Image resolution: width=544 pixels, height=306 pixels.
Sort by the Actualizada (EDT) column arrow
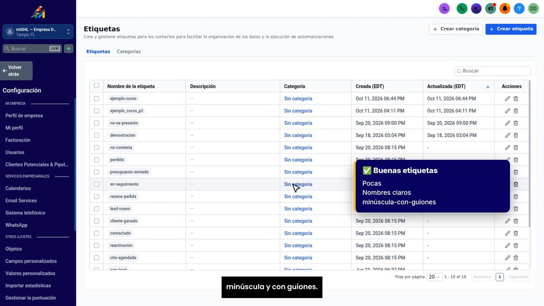coord(488,87)
